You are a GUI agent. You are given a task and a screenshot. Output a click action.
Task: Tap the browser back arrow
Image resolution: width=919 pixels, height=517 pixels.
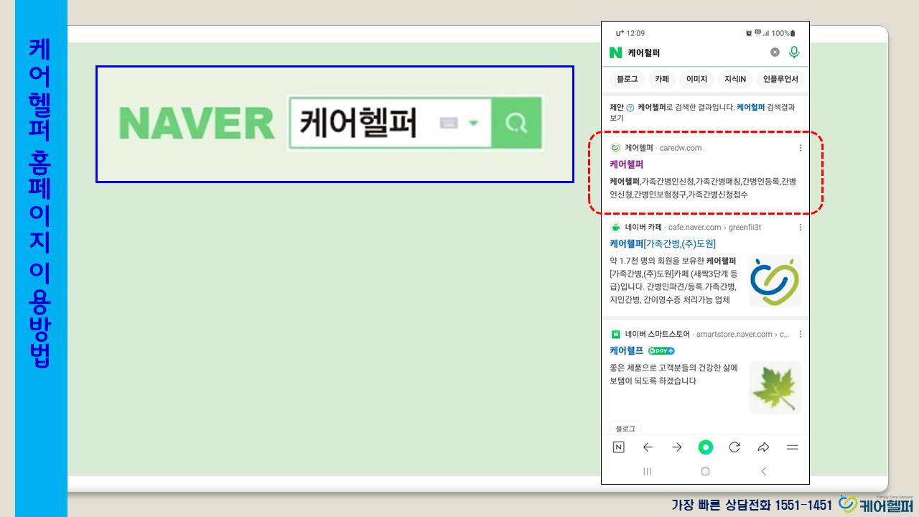pyautogui.click(x=648, y=447)
